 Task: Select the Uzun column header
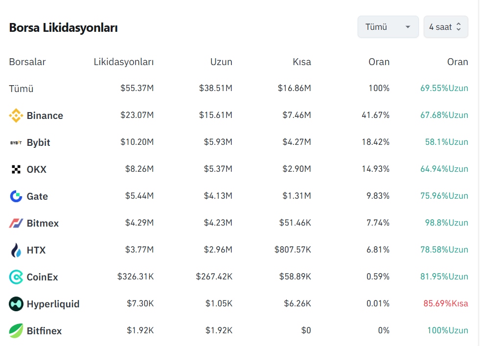[x=221, y=62]
